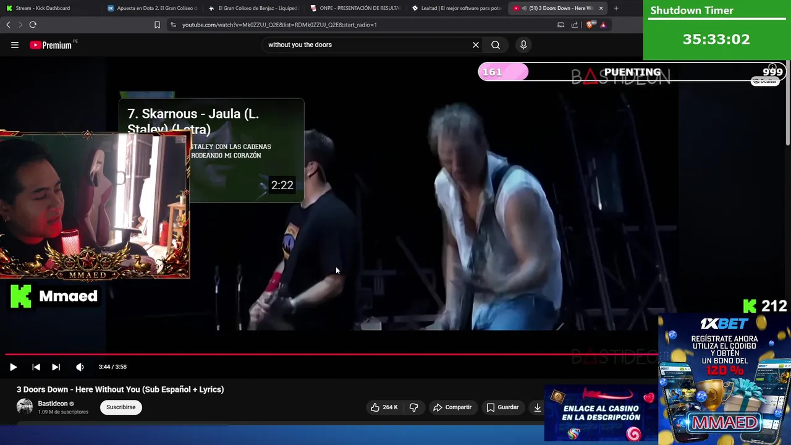
Task: Click the 1.09 M de suscriptores text
Action: pos(63,412)
